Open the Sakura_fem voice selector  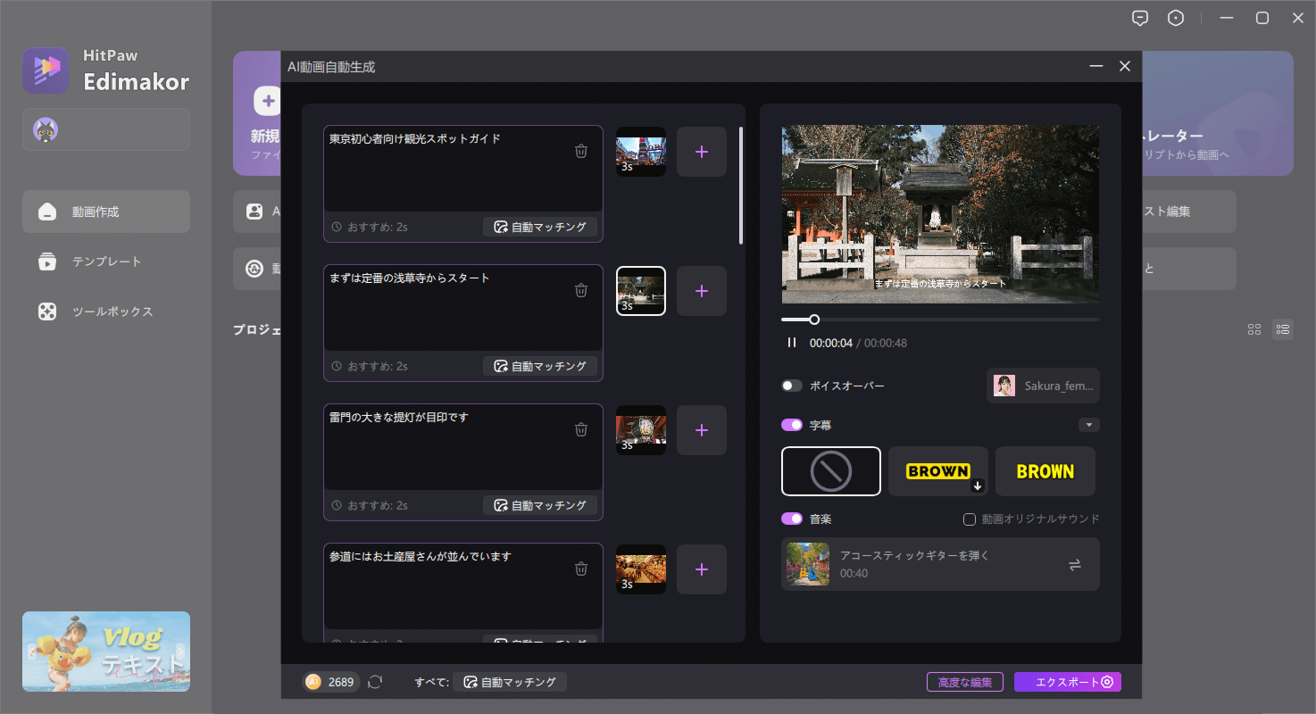pyautogui.click(x=1044, y=386)
